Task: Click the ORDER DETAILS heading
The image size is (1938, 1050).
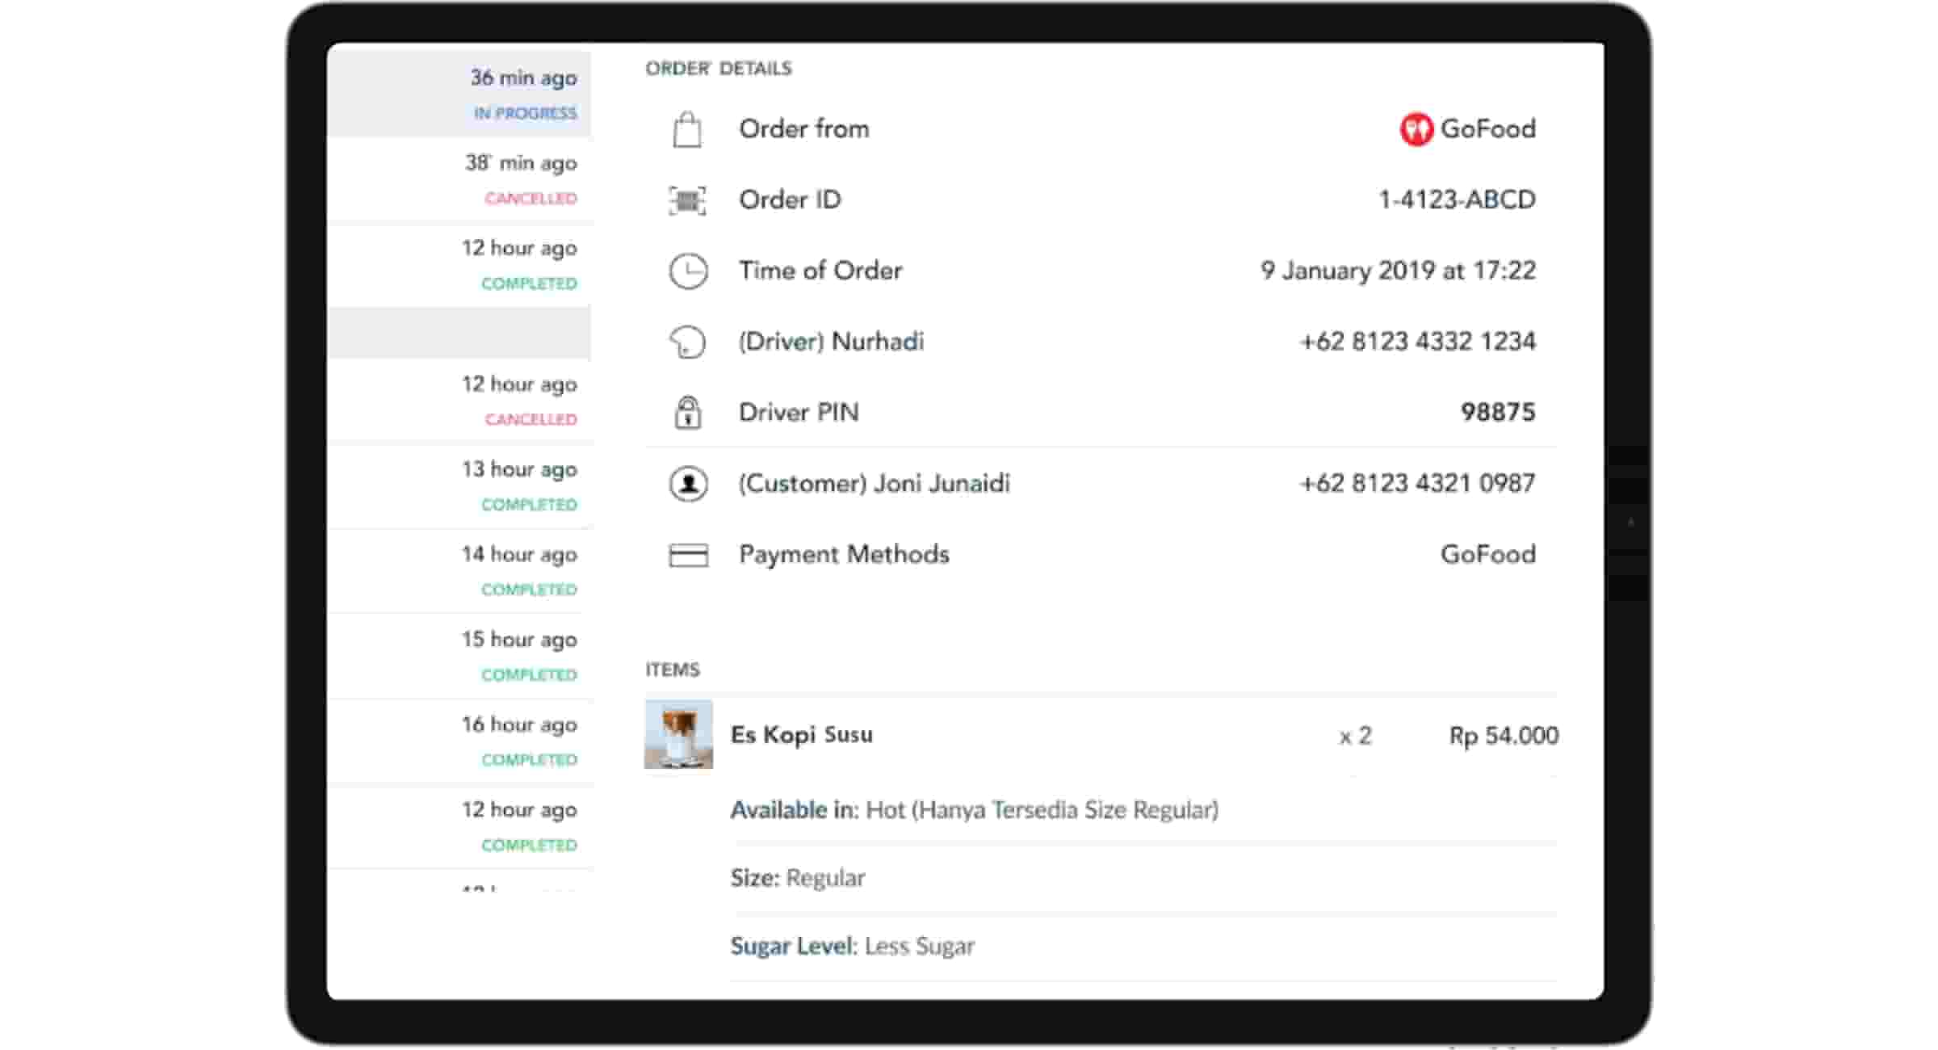Action: [x=719, y=69]
